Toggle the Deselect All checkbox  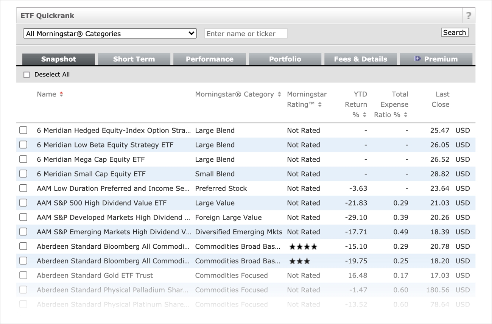coord(26,75)
